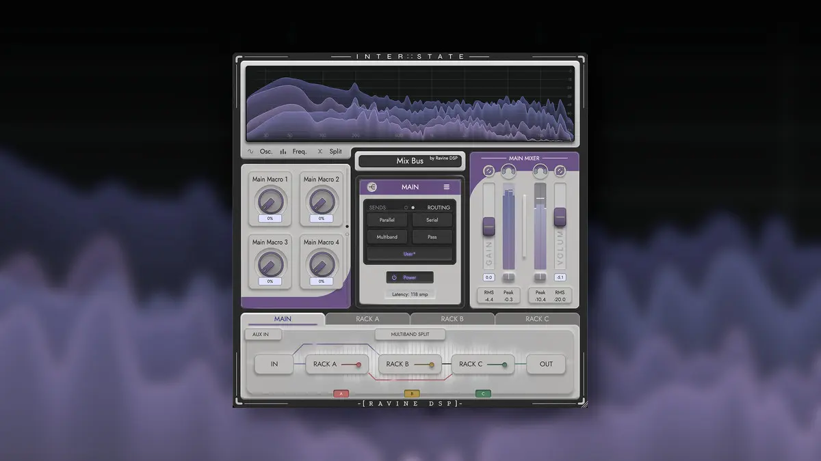Click the input Peak reading -0.3
This screenshot has height=461, width=821.
tap(508, 299)
